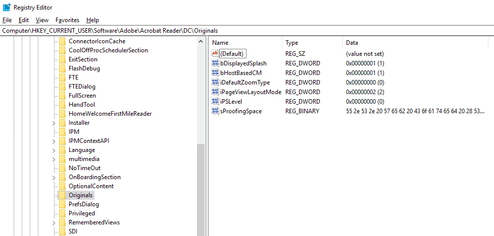The image size is (494, 236).
Task: Sort values by the Type column header
Action: point(313,43)
